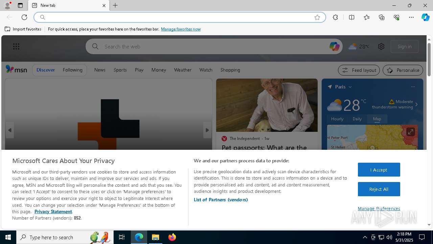Toggle the Split screen icon
Image resolution: width=433 pixels, height=244 pixels.
tap(351, 17)
